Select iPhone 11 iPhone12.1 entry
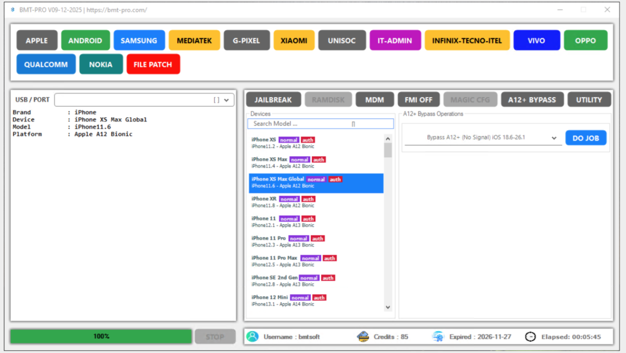Image resolution: width=626 pixels, height=353 pixels. (316, 222)
